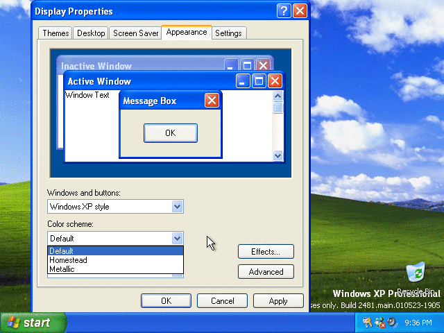Click preview scrollbar down arrow

coord(277,155)
